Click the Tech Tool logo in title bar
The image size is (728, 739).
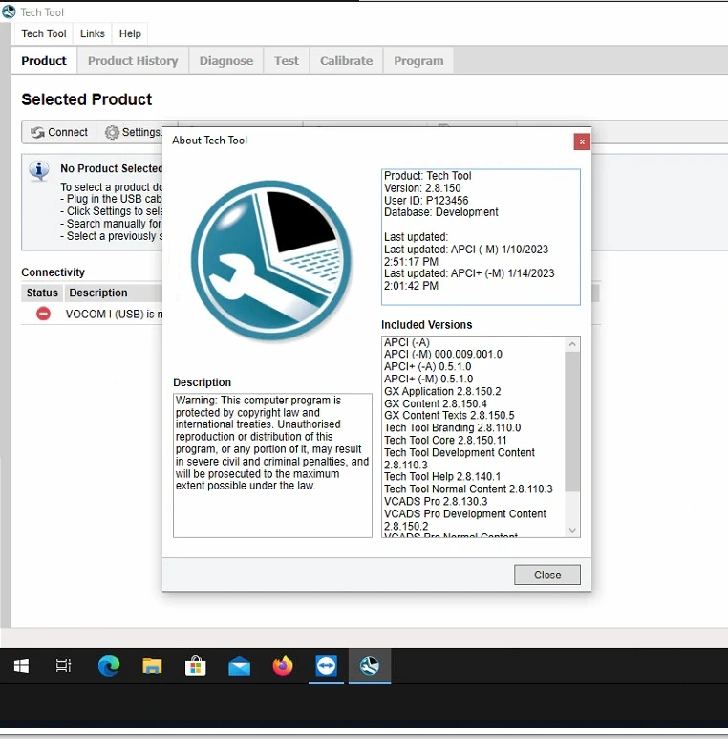tap(9, 11)
